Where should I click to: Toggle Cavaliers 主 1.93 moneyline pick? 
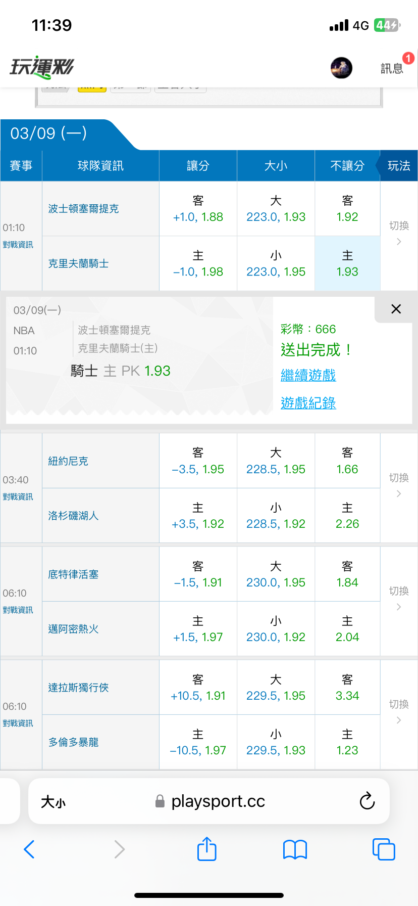[x=347, y=263]
